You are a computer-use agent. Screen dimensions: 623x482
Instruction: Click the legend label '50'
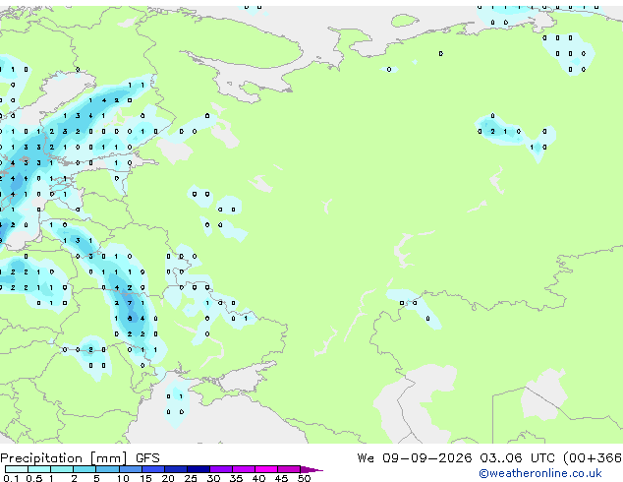click(304, 478)
